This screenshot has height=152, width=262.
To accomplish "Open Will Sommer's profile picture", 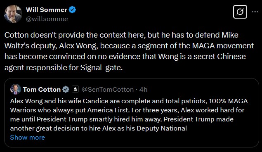I will 13,14.
